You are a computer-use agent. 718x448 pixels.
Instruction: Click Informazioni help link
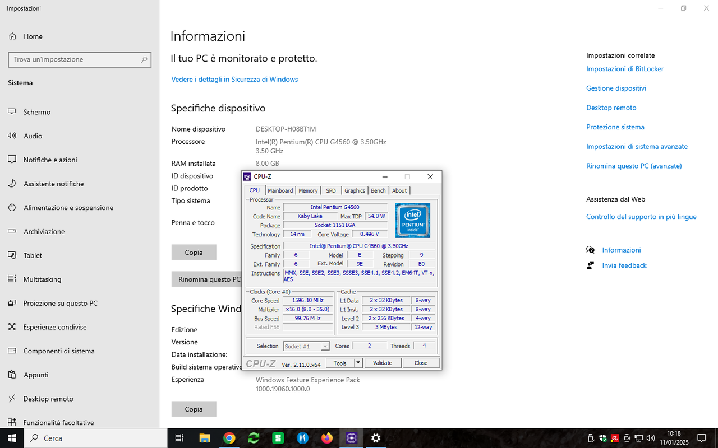coord(621,250)
